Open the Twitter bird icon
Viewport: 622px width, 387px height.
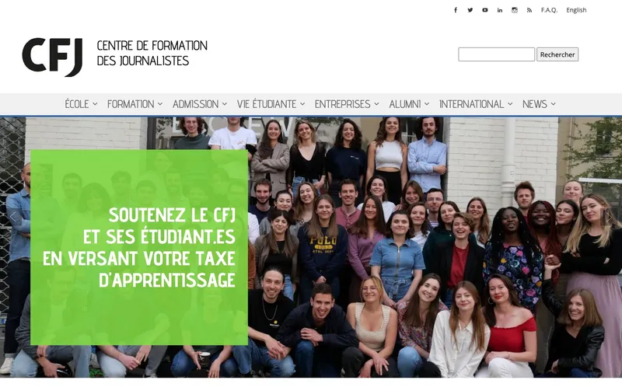[x=470, y=10]
